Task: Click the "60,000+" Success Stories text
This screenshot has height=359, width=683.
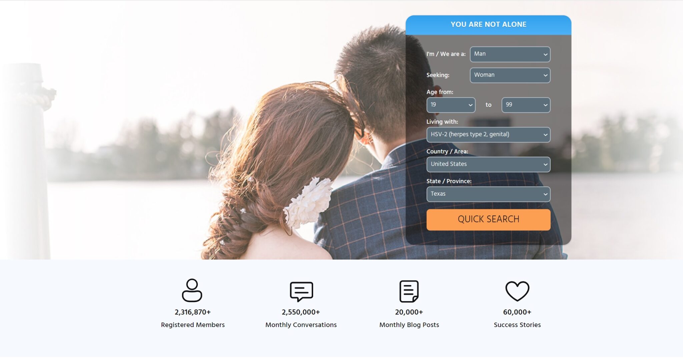Action: 517,312
